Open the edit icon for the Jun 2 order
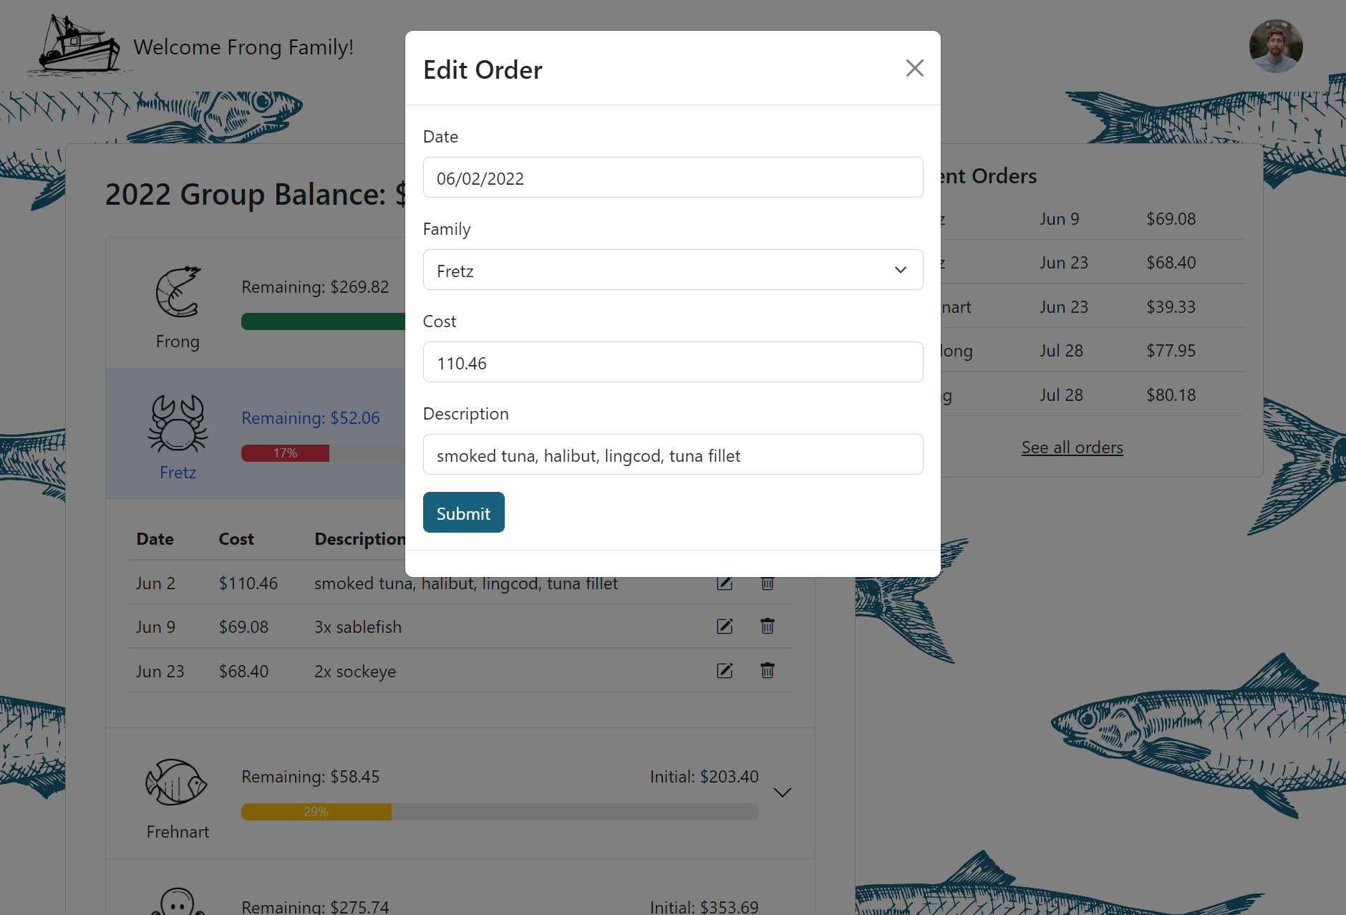The width and height of the screenshot is (1346, 915). 725,583
